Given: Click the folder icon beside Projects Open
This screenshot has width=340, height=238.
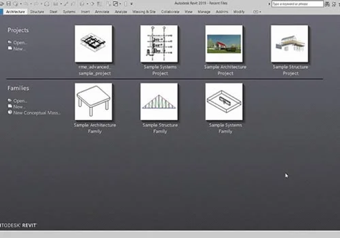Looking at the screenshot, I should pos(10,42).
